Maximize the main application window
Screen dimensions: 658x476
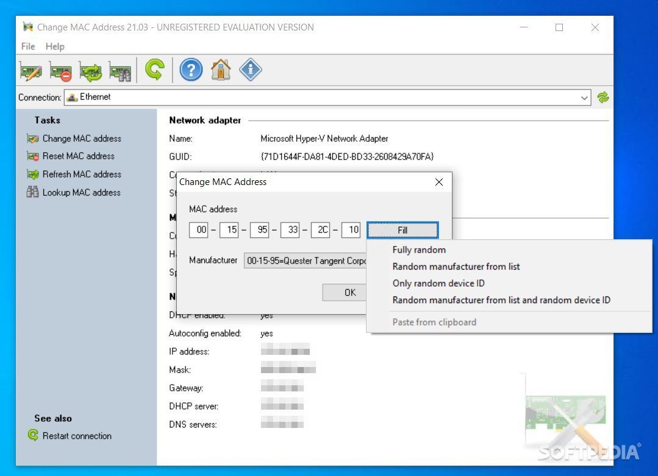coord(559,27)
